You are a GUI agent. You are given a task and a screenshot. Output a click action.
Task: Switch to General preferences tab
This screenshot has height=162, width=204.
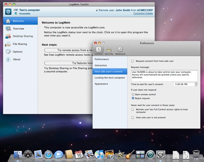click(99, 51)
